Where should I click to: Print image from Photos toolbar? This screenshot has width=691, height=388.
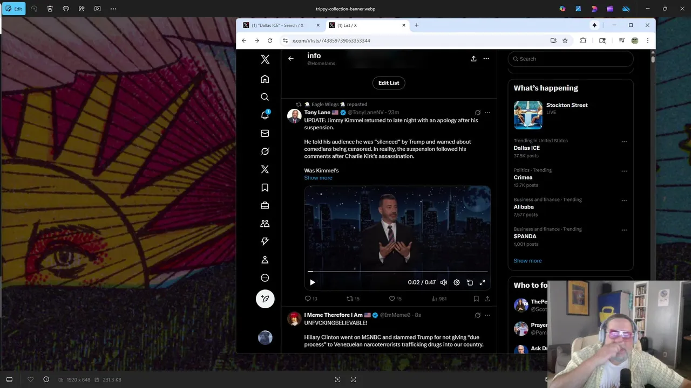65,9
